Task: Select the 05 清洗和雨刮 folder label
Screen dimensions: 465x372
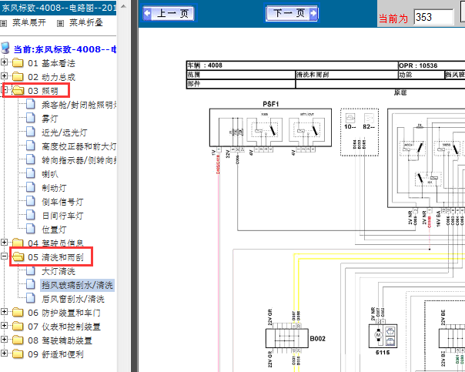Action: click(x=55, y=257)
